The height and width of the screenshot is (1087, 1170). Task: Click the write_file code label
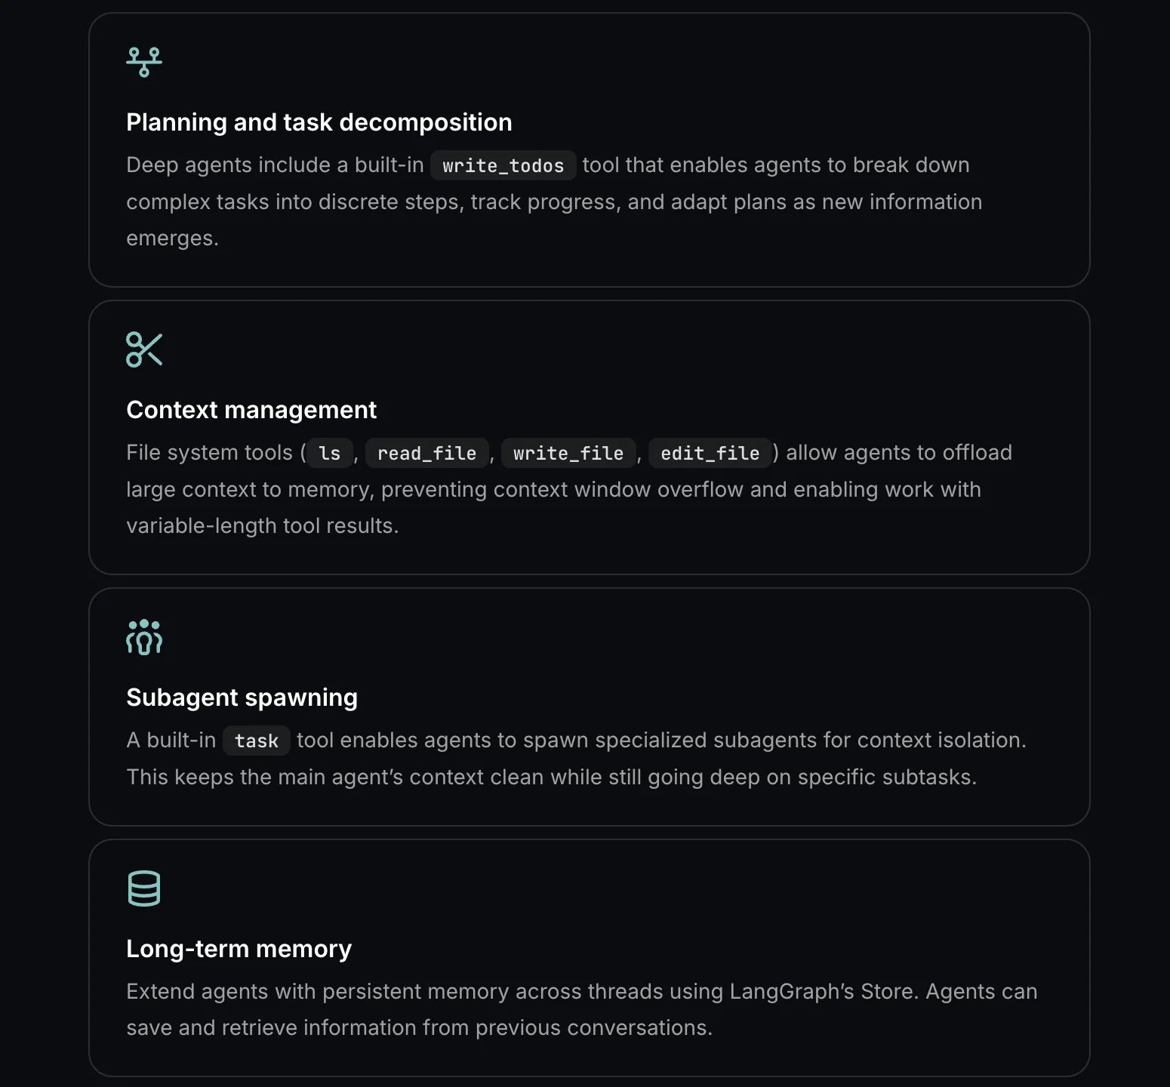[x=568, y=453]
